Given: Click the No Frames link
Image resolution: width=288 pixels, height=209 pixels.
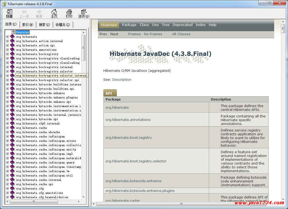Looking at the screenshot, I should click(153, 34).
